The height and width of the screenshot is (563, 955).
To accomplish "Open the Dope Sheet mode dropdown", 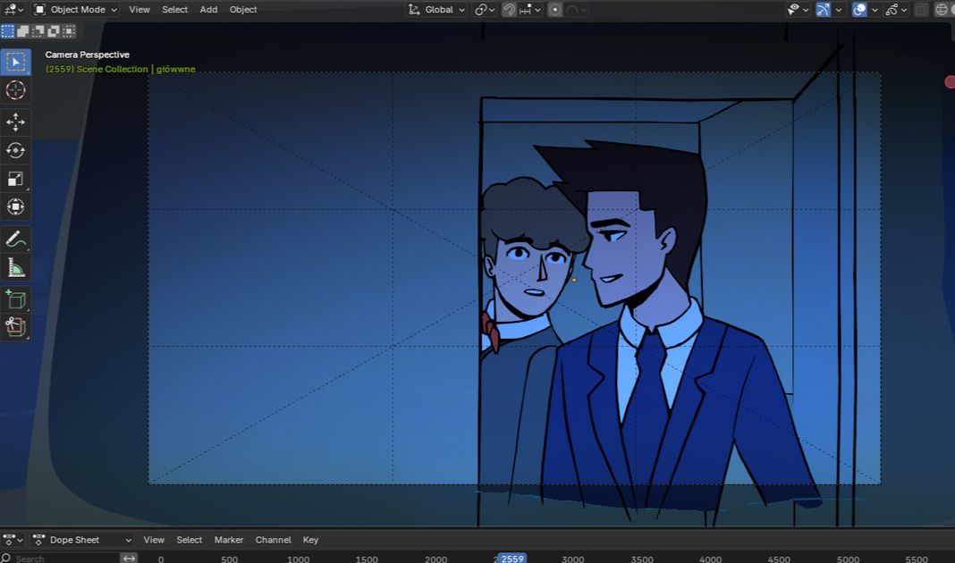I will point(82,540).
